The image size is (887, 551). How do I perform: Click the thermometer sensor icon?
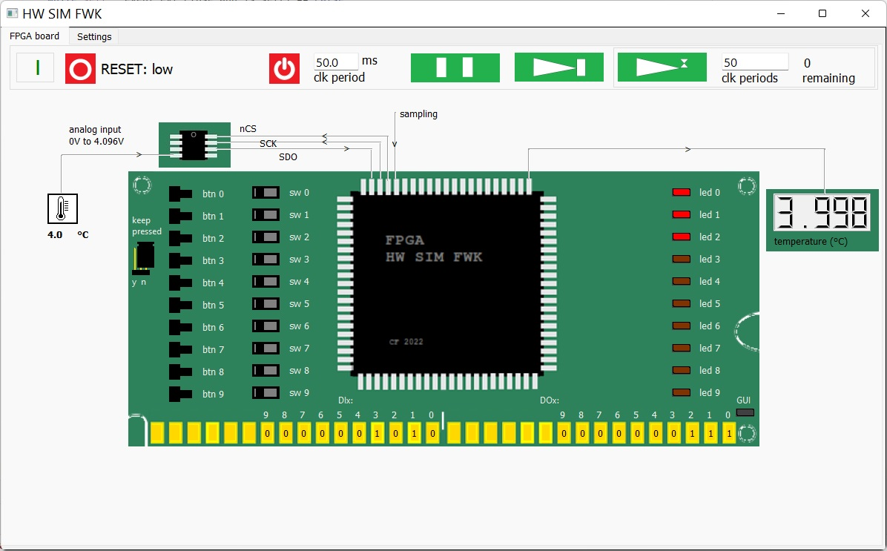(62, 208)
